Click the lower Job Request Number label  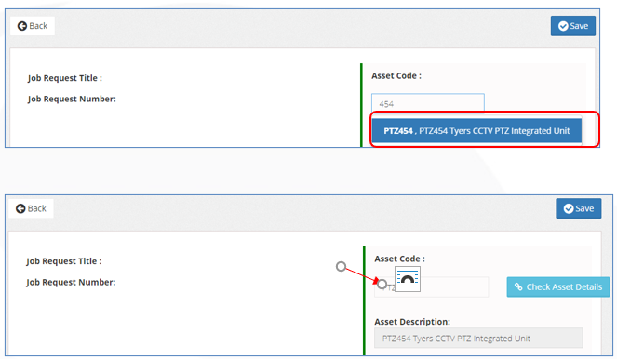point(71,283)
